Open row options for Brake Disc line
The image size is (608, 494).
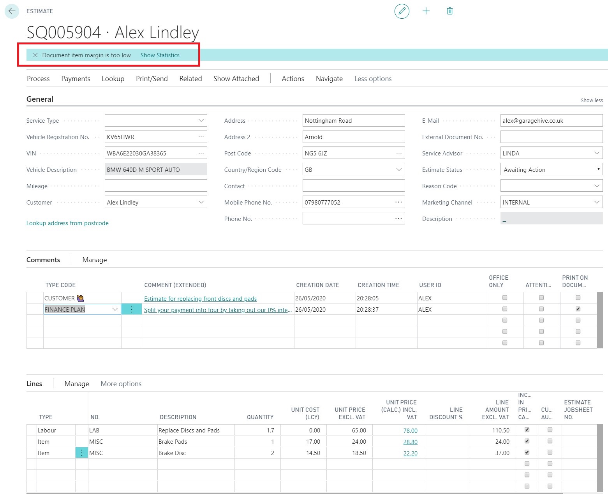coord(82,453)
